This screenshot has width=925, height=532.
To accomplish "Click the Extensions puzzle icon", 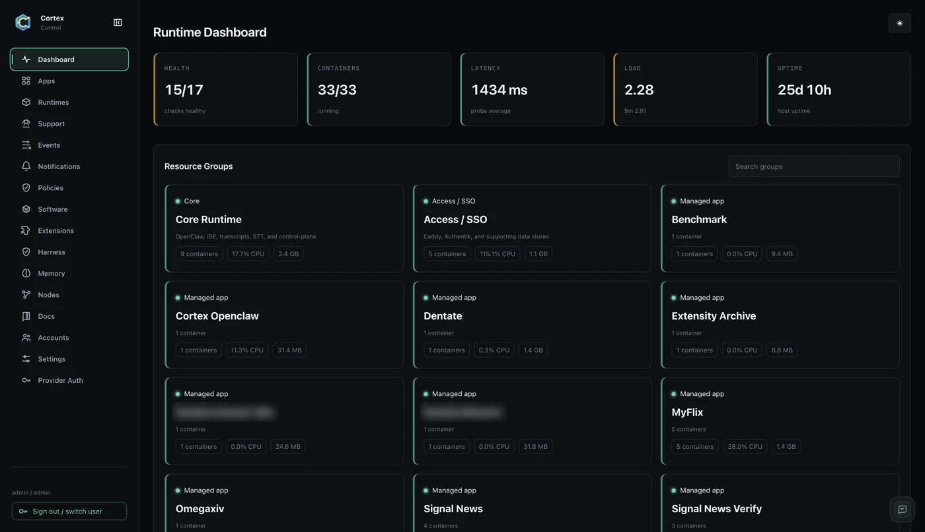I will [x=26, y=230].
